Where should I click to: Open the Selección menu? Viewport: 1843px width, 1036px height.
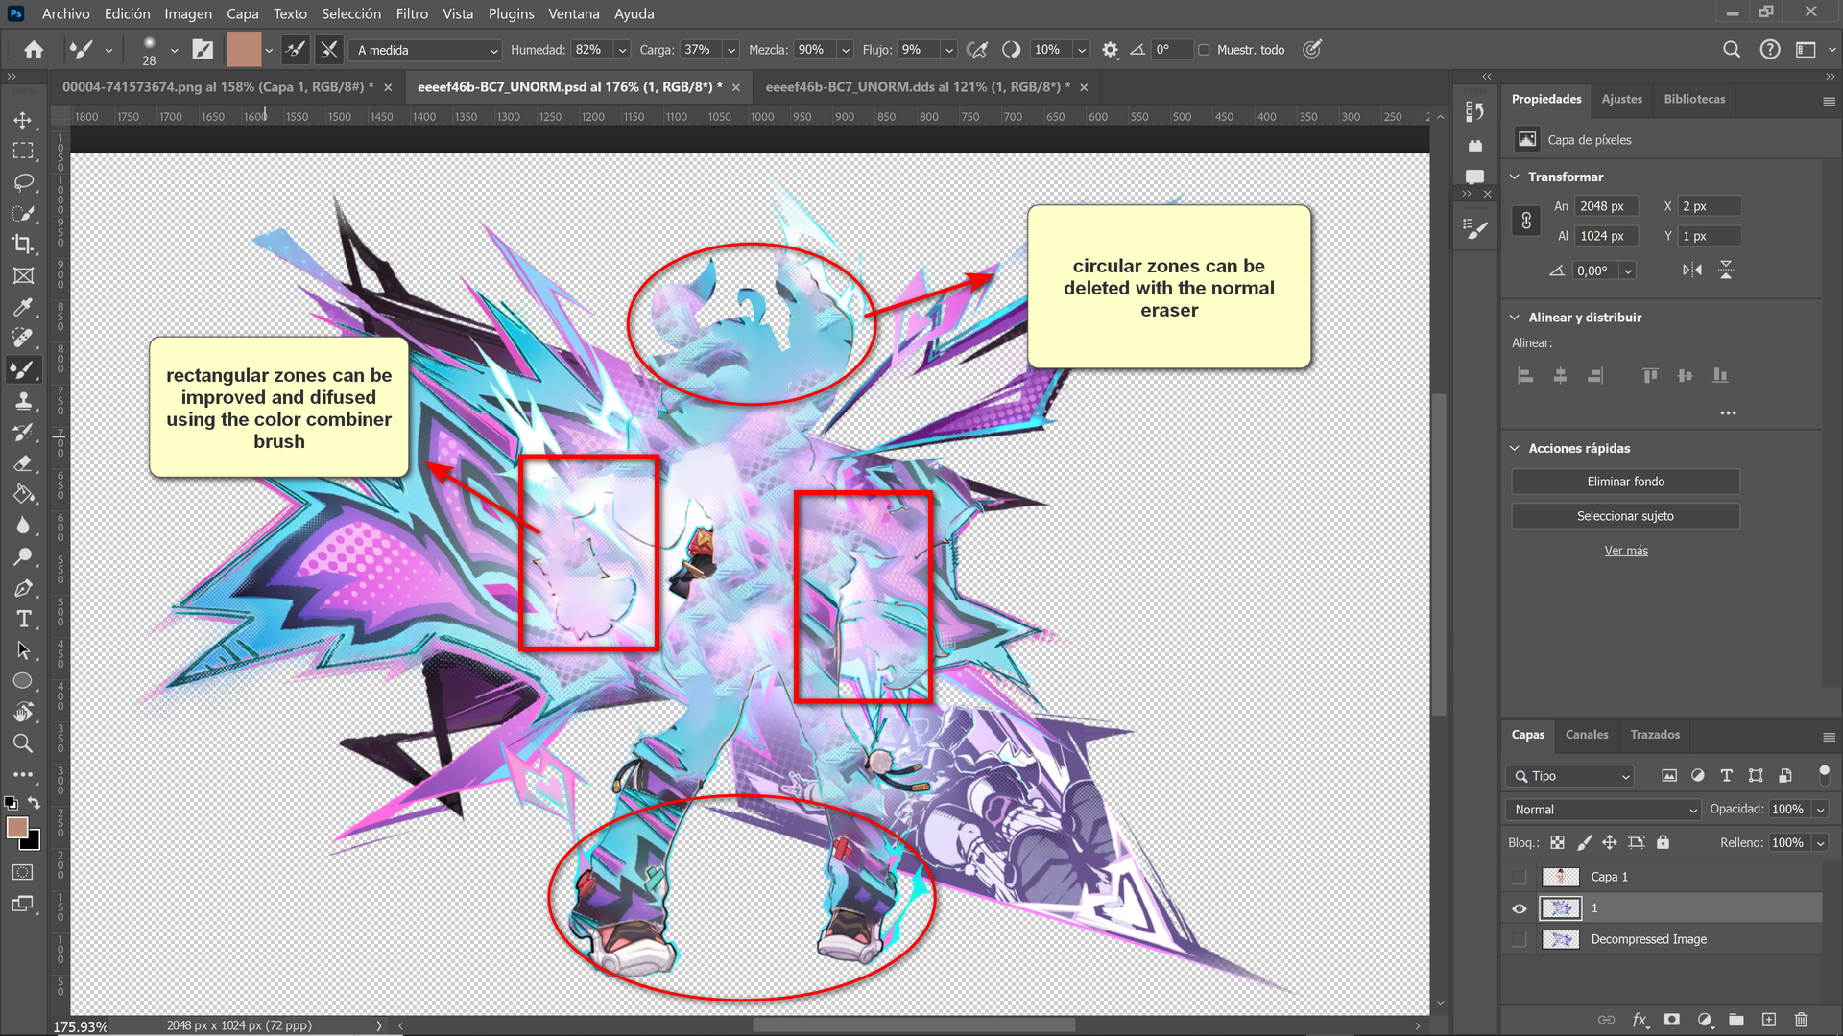(351, 13)
